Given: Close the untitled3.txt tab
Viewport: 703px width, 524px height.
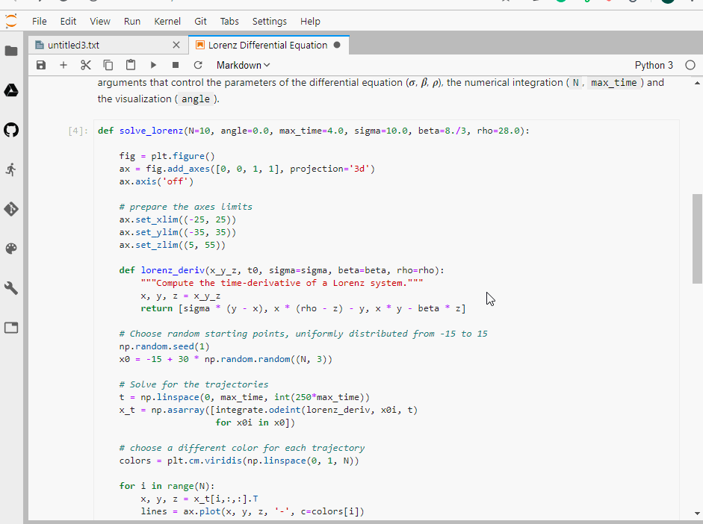Looking at the screenshot, I should click(x=176, y=46).
